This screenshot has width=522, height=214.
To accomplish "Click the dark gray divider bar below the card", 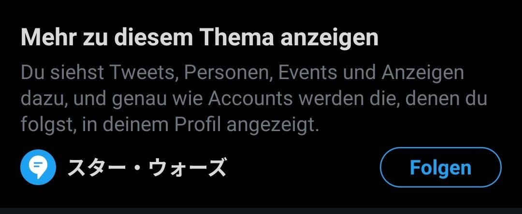I will pos(261,211).
